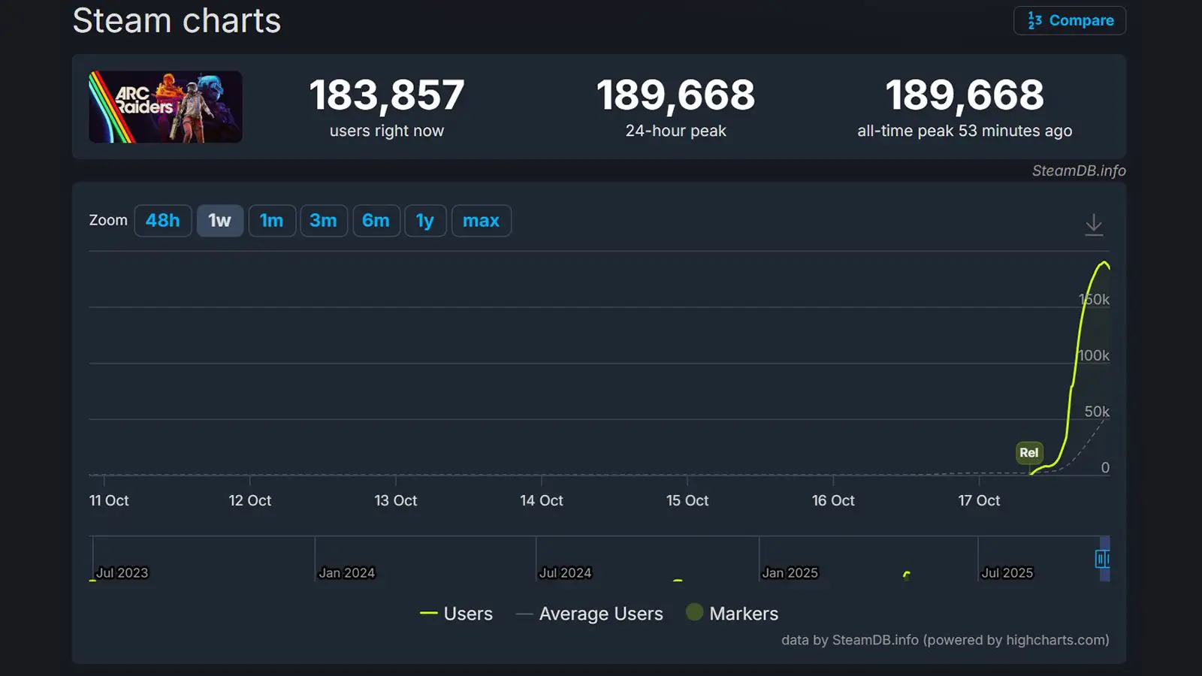
Task: Toggle the Users series in legend
Action: point(457,614)
